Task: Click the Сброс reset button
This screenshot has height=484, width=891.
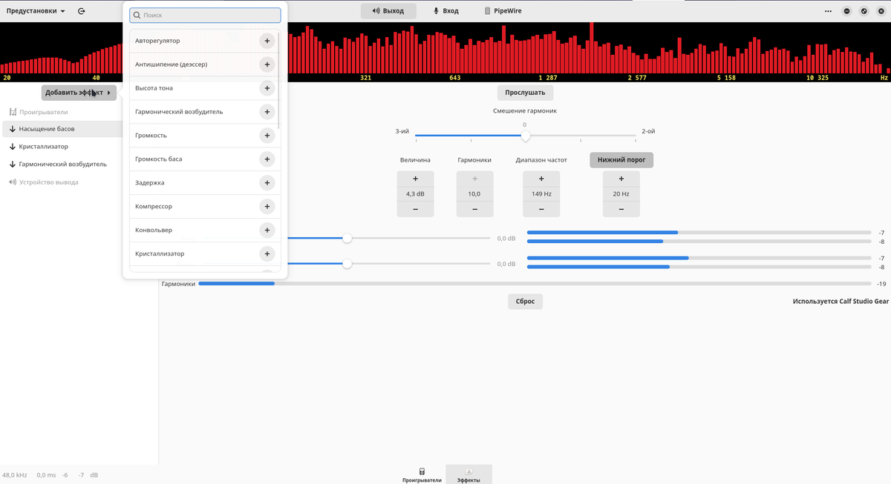Action: coord(525,302)
